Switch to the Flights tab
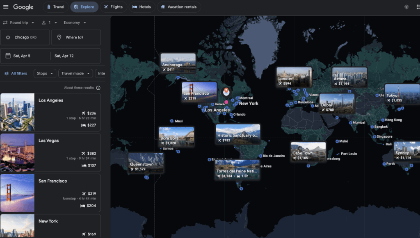The image size is (420, 238). (x=113, y=7)
